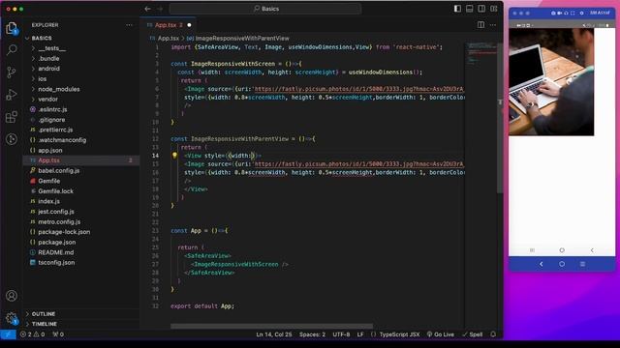Expand the OUTLINE section

(80, 313)
